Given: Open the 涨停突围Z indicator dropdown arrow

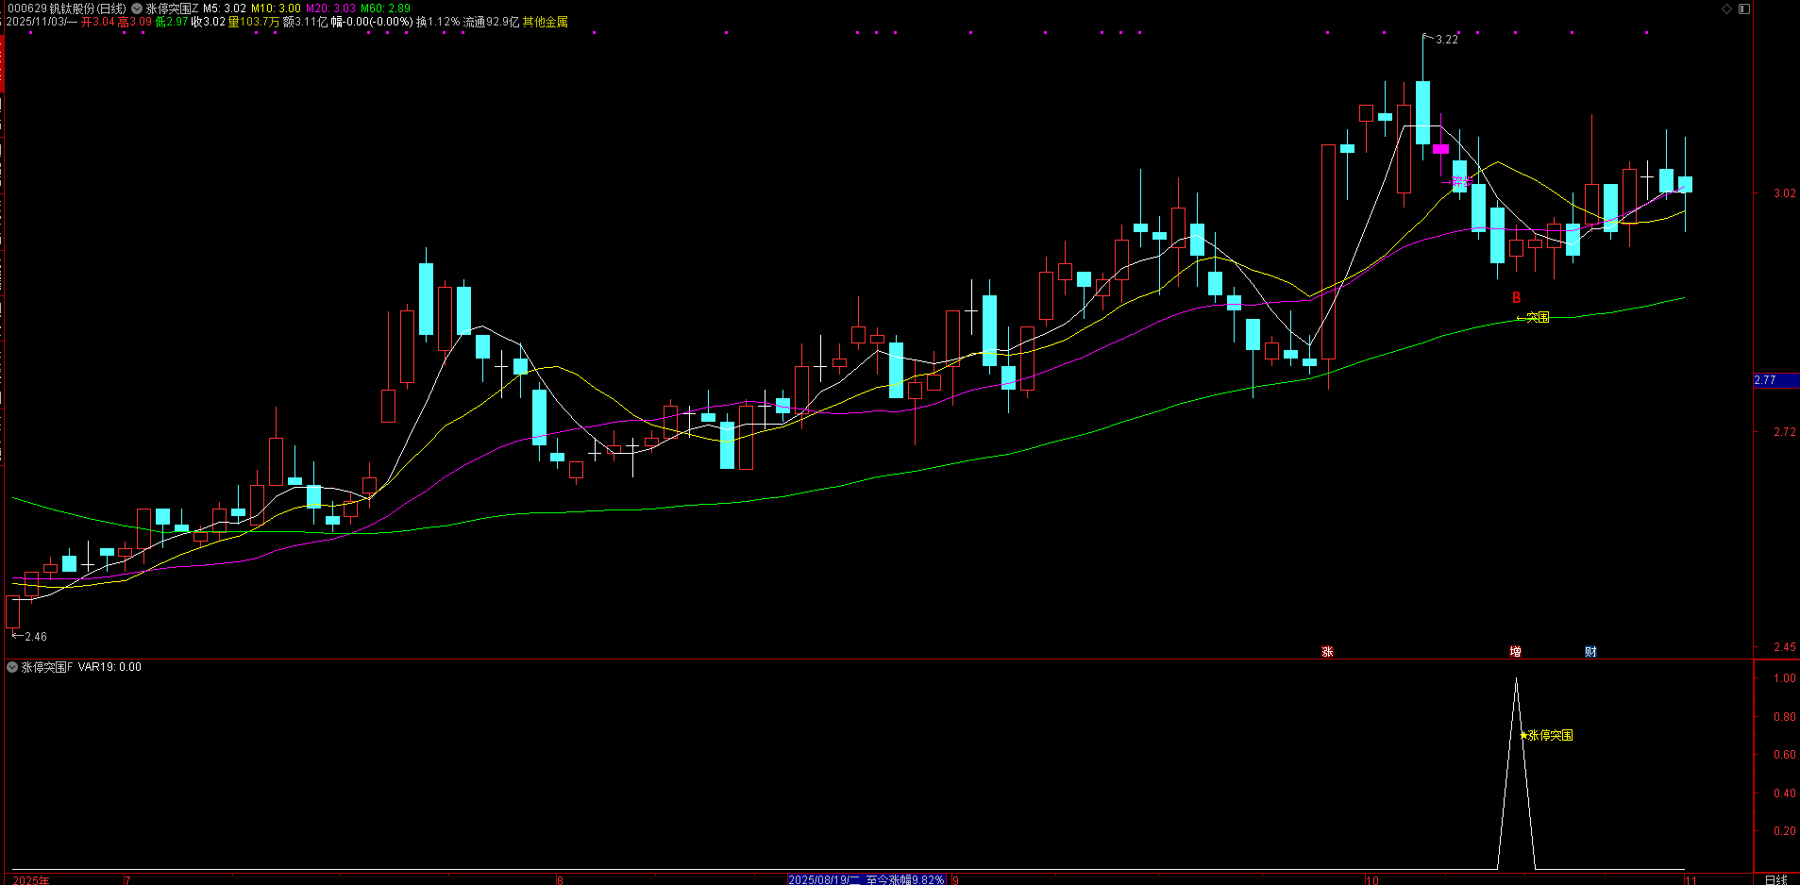Looking at the screenshot, I should [137, 8].
